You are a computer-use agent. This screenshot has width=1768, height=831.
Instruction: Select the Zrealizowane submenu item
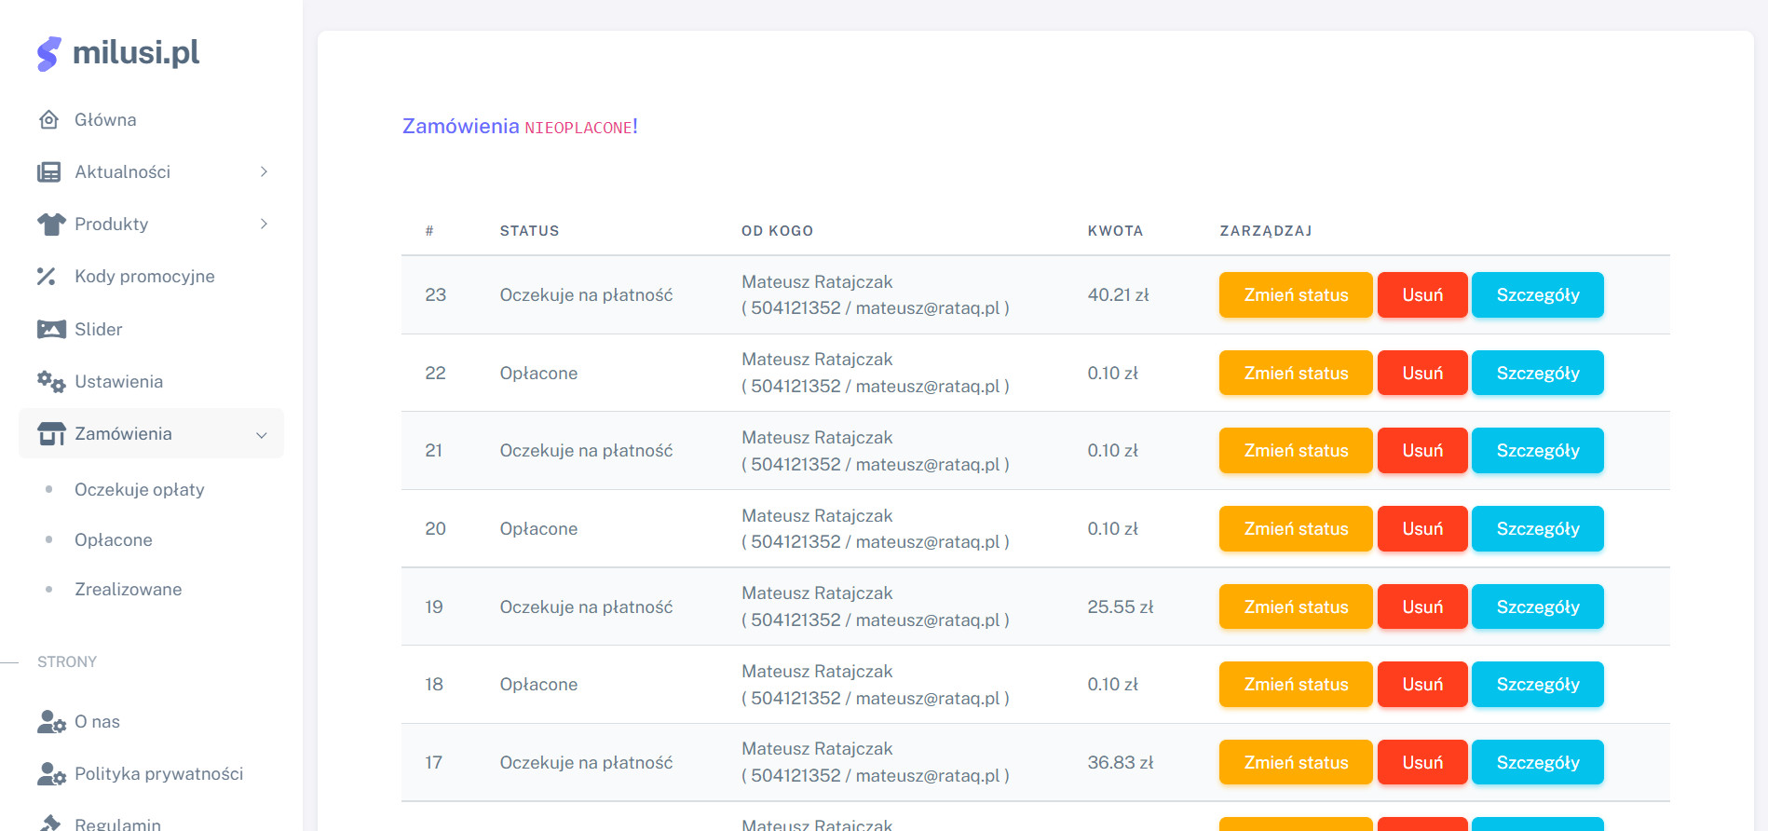[x=129, y=589]
